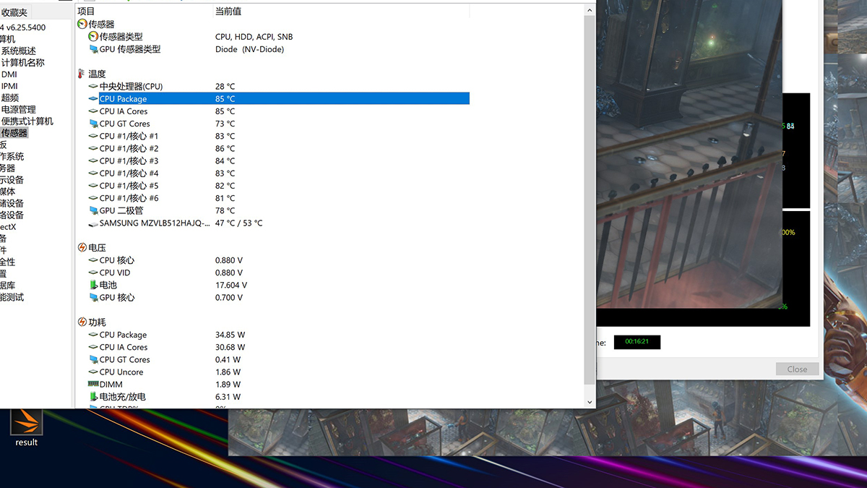Click the CPU 核心 voltage icon
This screenshot has height=488, width=867.
(93, 260)
